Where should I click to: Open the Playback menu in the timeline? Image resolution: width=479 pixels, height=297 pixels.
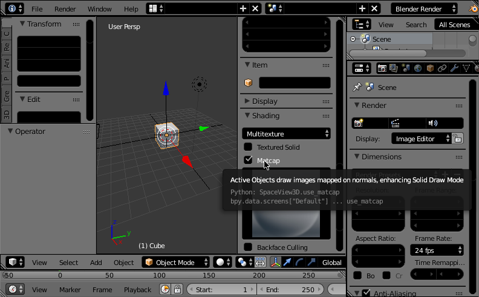[137, 290]
